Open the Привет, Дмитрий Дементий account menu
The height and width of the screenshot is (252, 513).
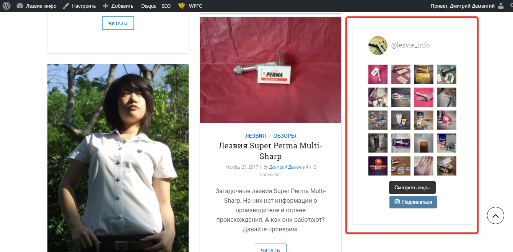(x=463, y=6)
